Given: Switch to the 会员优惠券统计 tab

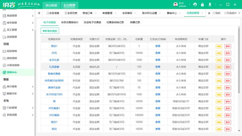Looking at the screenshot, I should tap(70, 22).
